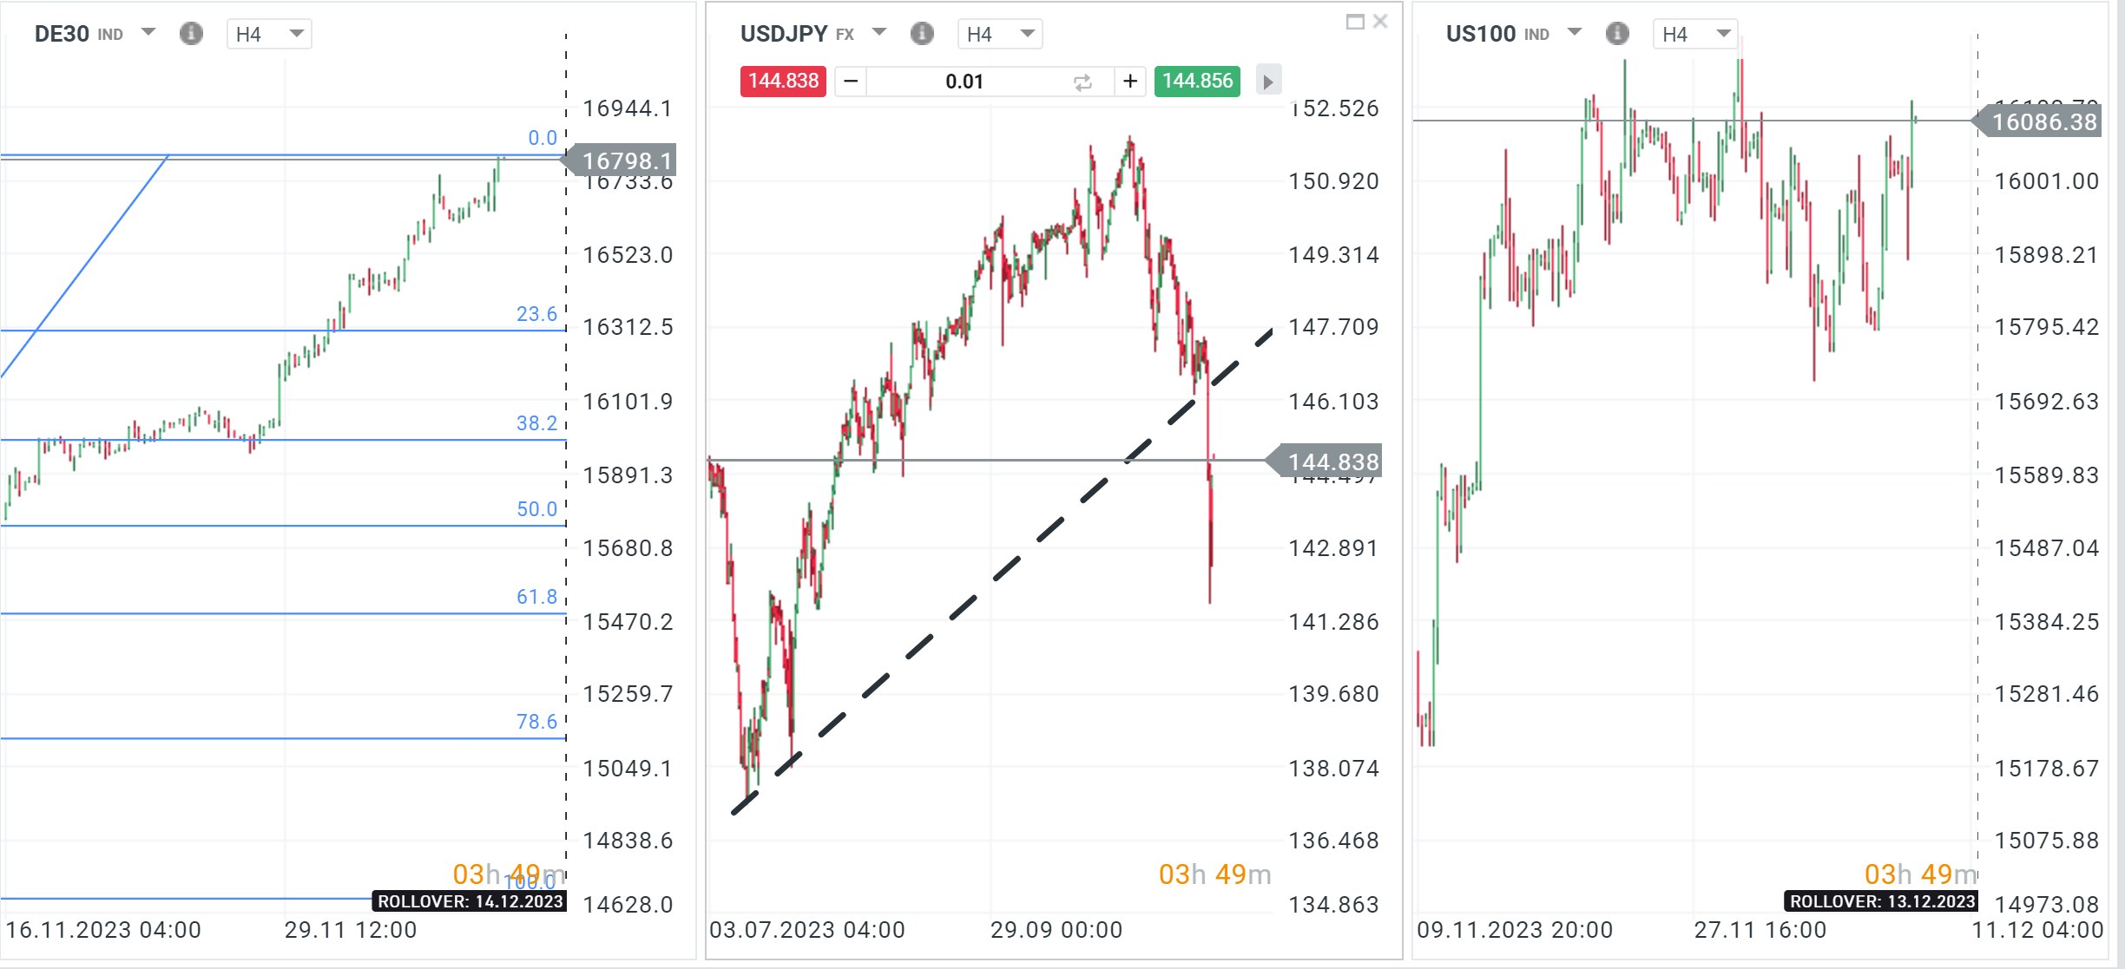Open DE30 H4 timeframe dropdown
Screen dimensions: 2125x969
tap(269, 34)
